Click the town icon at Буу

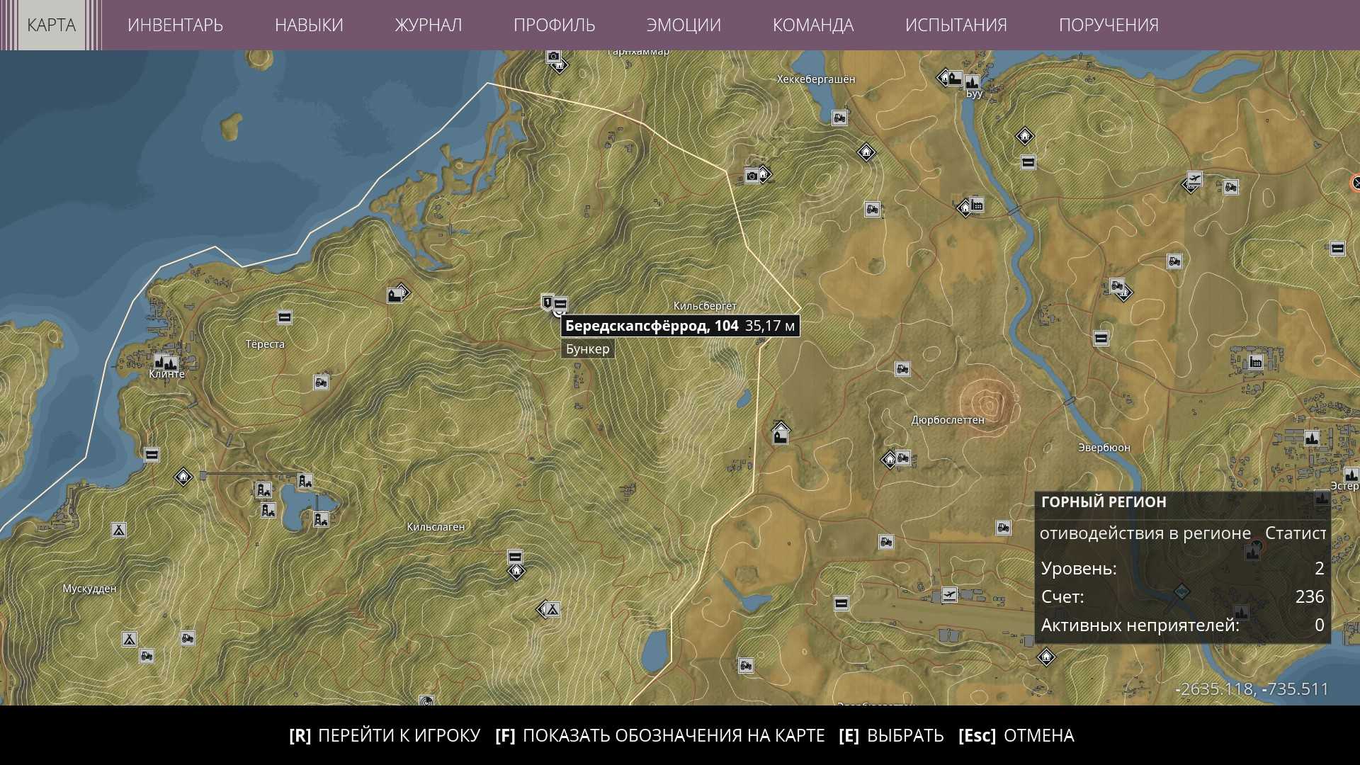972,82
